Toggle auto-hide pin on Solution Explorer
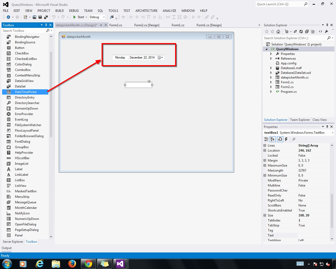 pyautogui.click(x=327, y=25)
